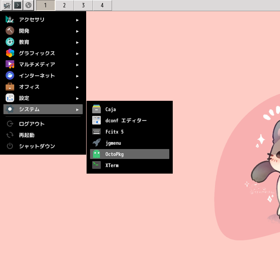Open the マルチメディア category

tap(43, 65)
